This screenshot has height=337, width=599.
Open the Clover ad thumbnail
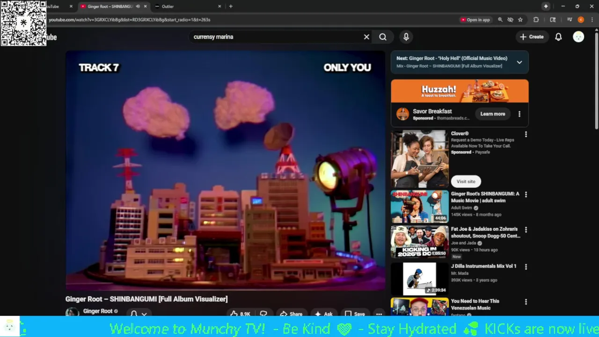pos(419,159)
